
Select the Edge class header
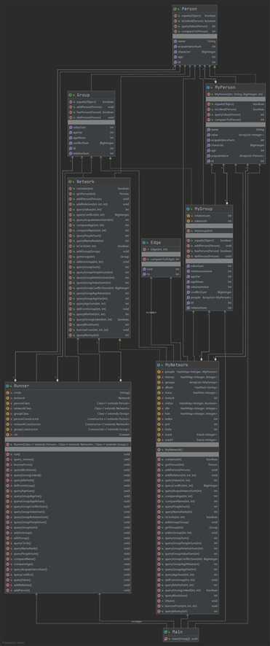tap(161, 242)
